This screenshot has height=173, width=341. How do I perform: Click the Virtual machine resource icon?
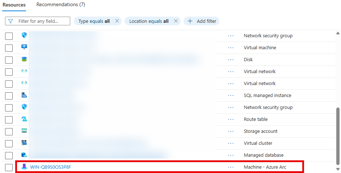click(24, 47)
